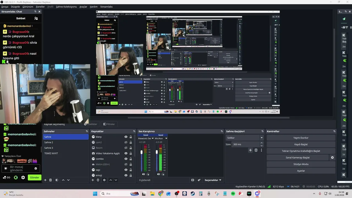Delete the selected scene using trash icon
Screen dimensions: 352x198
51,180
